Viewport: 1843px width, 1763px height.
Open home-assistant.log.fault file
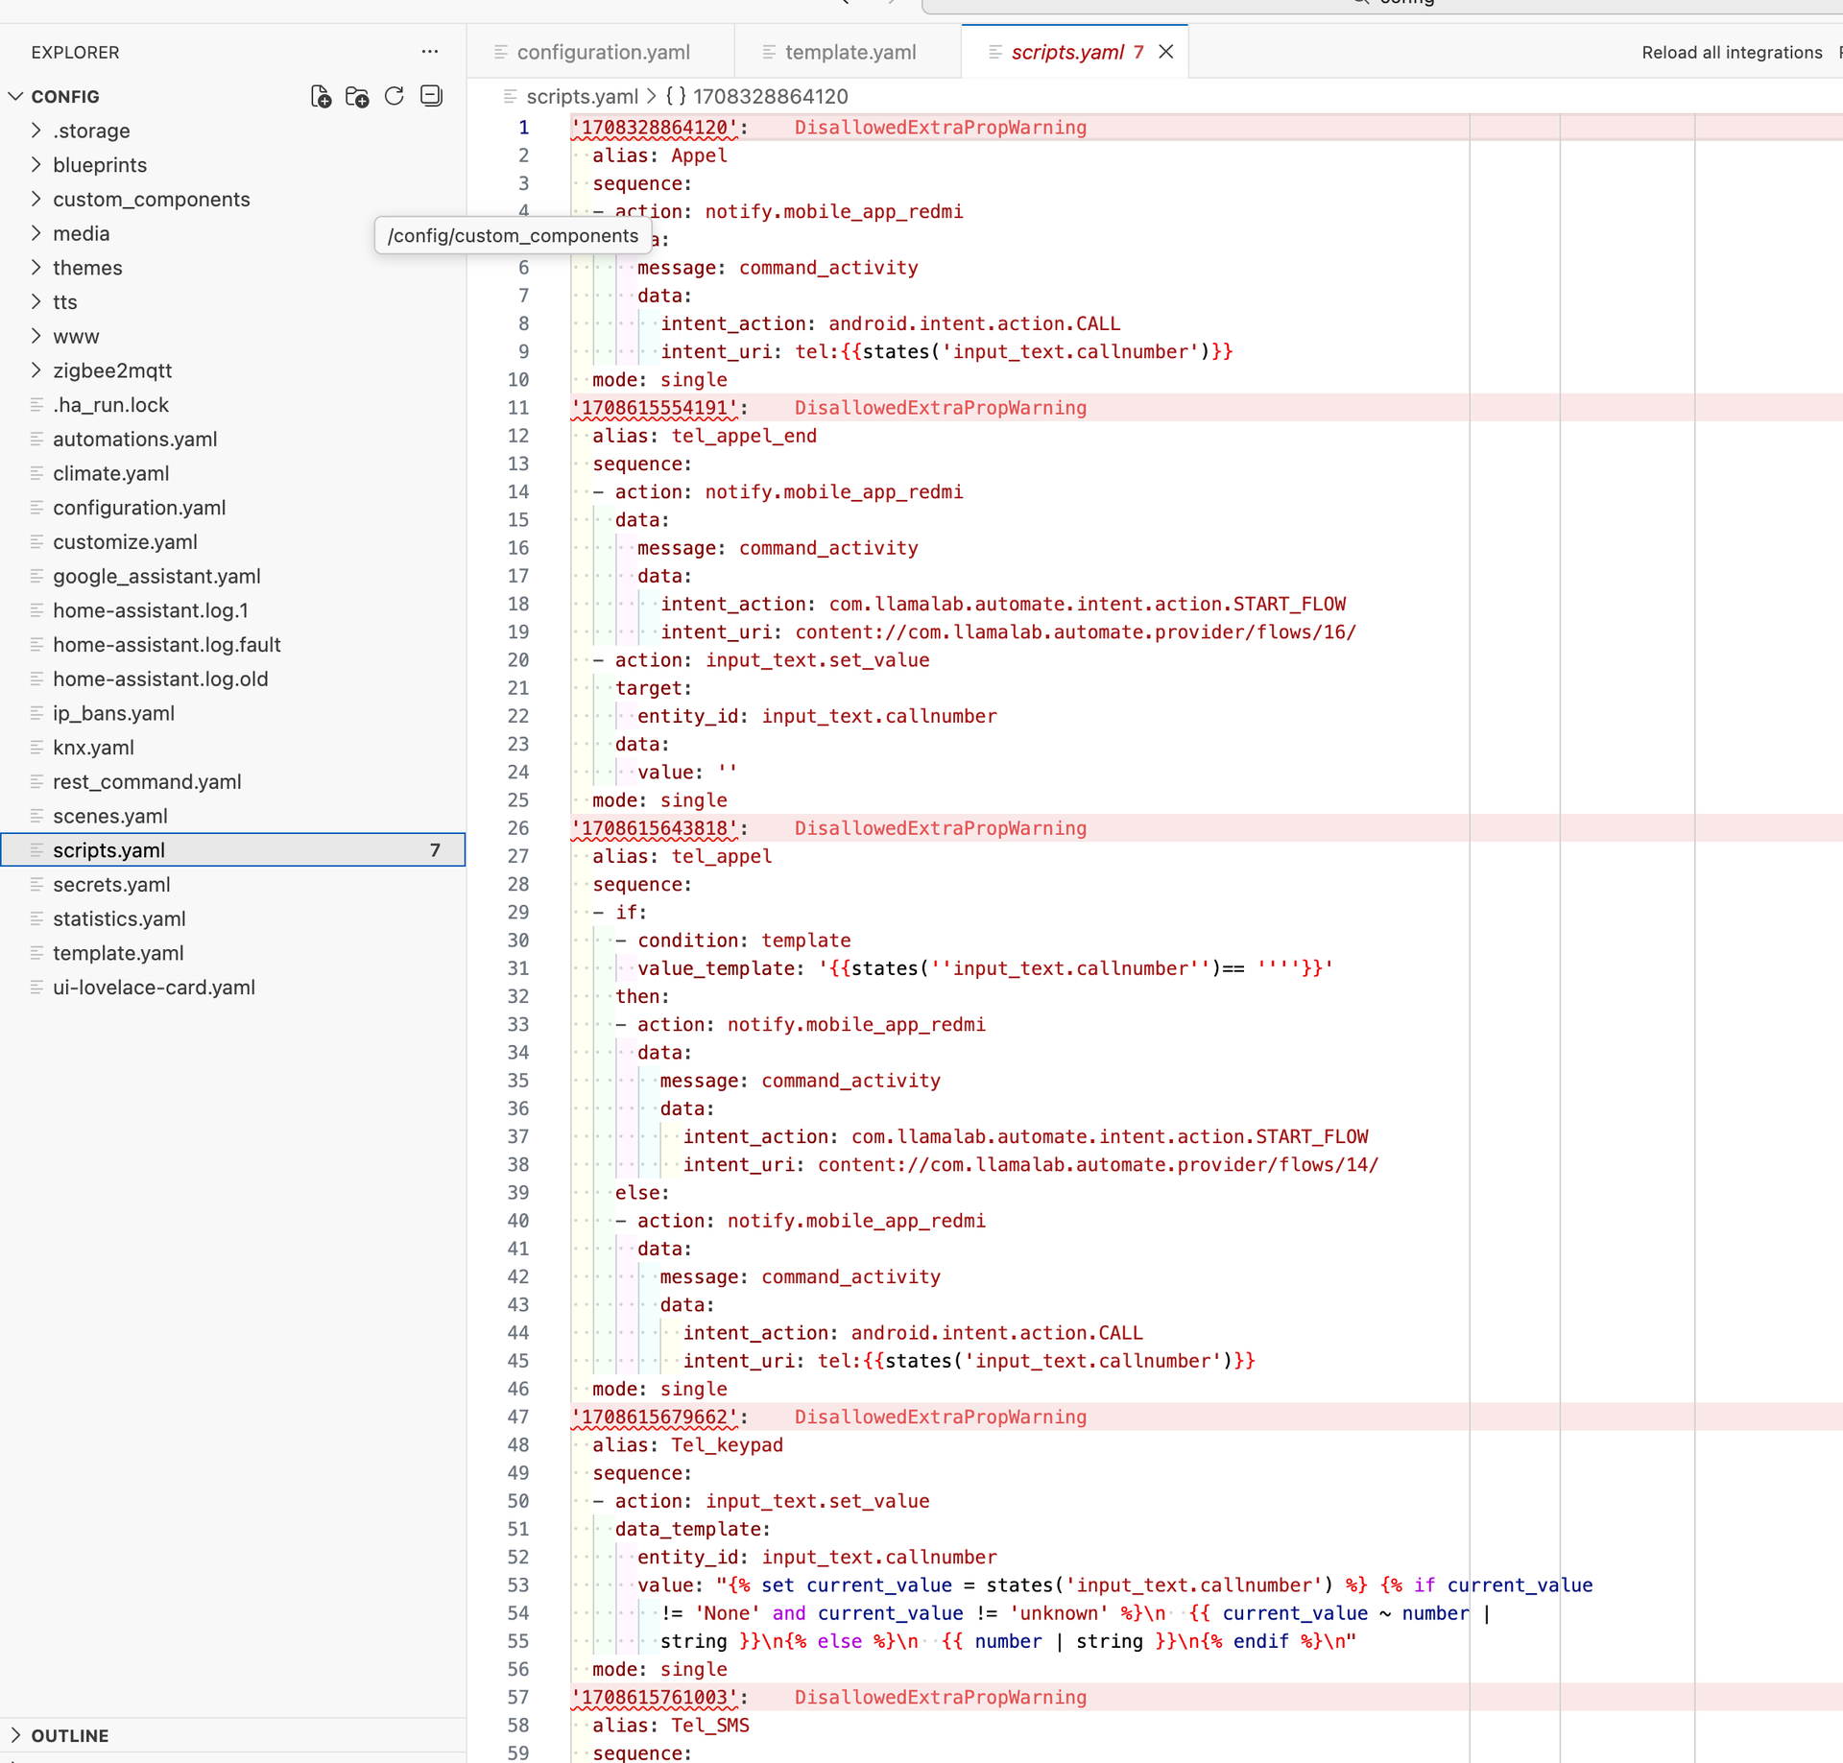(x=166, y=644)
